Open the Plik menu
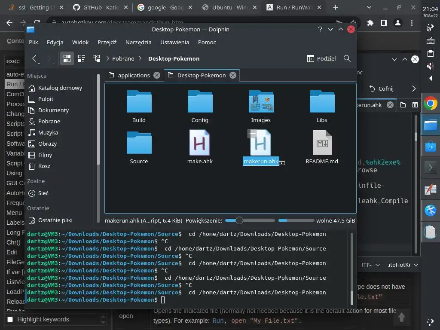The width and height of the screenshot is (440, 330). [34, 43]
